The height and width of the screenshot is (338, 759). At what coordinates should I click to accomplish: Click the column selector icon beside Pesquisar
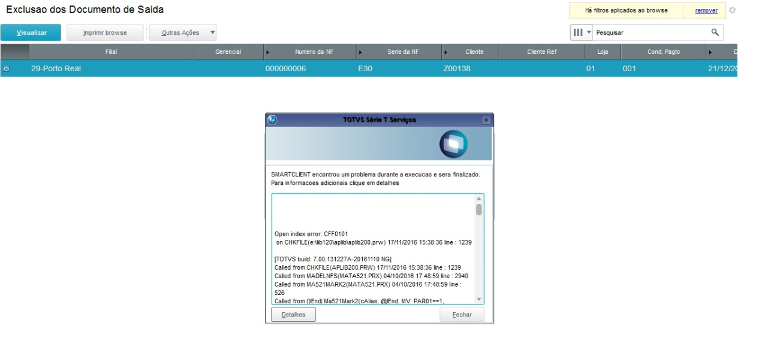point(578,32)
